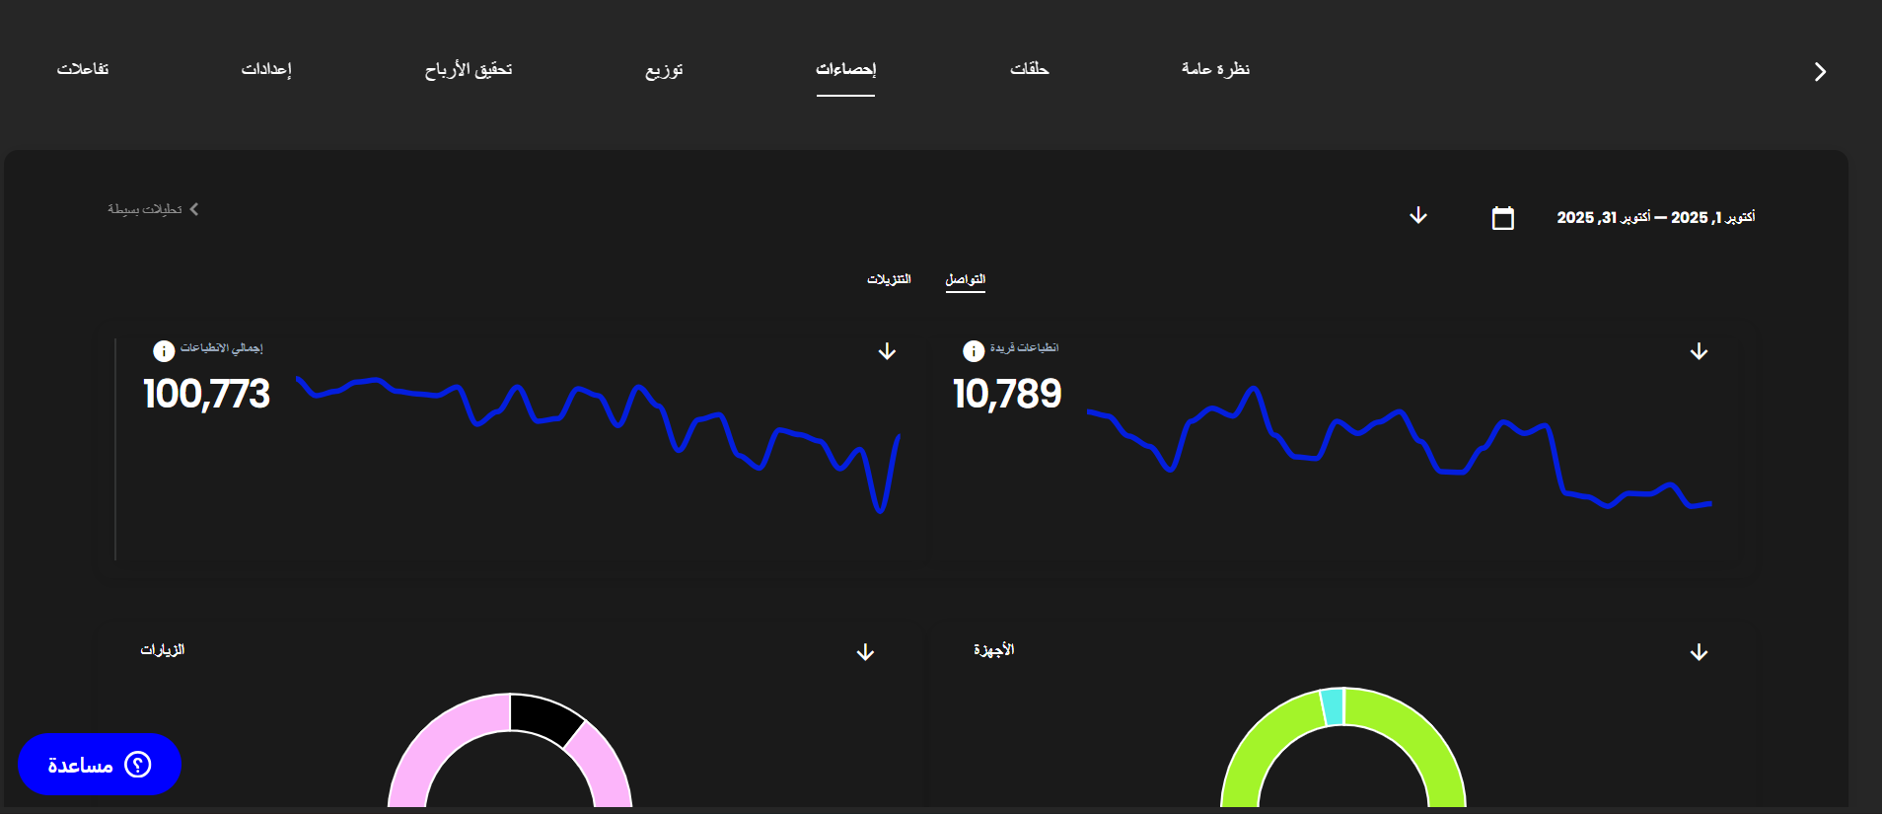The height and width of the screenshot is (814, 1882).
Task: Download the الزيارات card data
Action: (x=865, y=652)
